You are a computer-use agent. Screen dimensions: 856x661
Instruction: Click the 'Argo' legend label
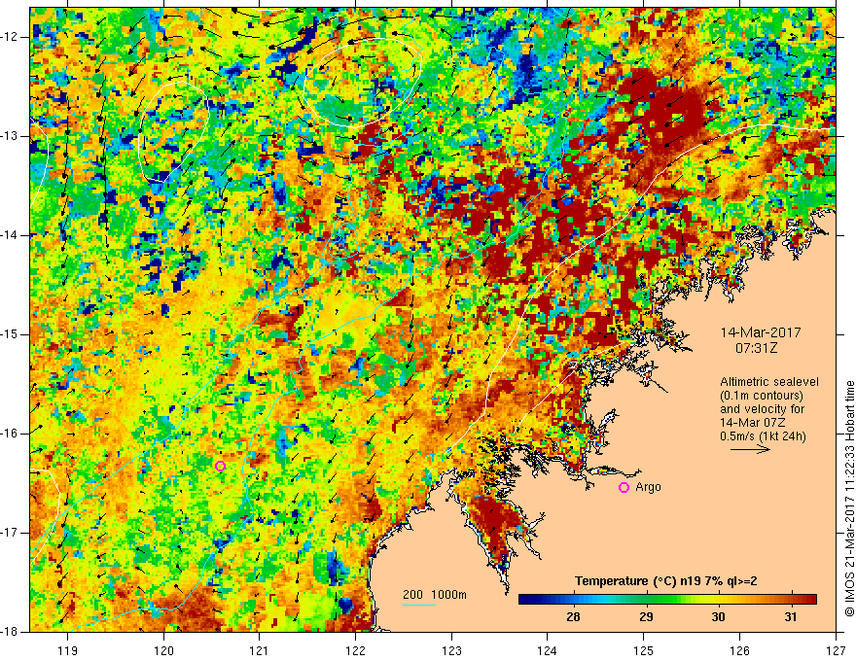click(x=648, y=487)
